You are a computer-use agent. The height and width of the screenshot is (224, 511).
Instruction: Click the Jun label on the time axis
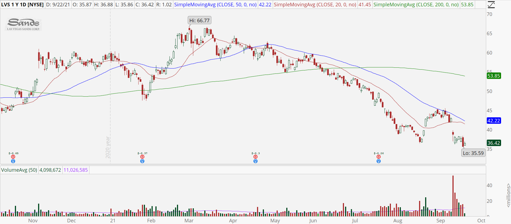[313, 221]
